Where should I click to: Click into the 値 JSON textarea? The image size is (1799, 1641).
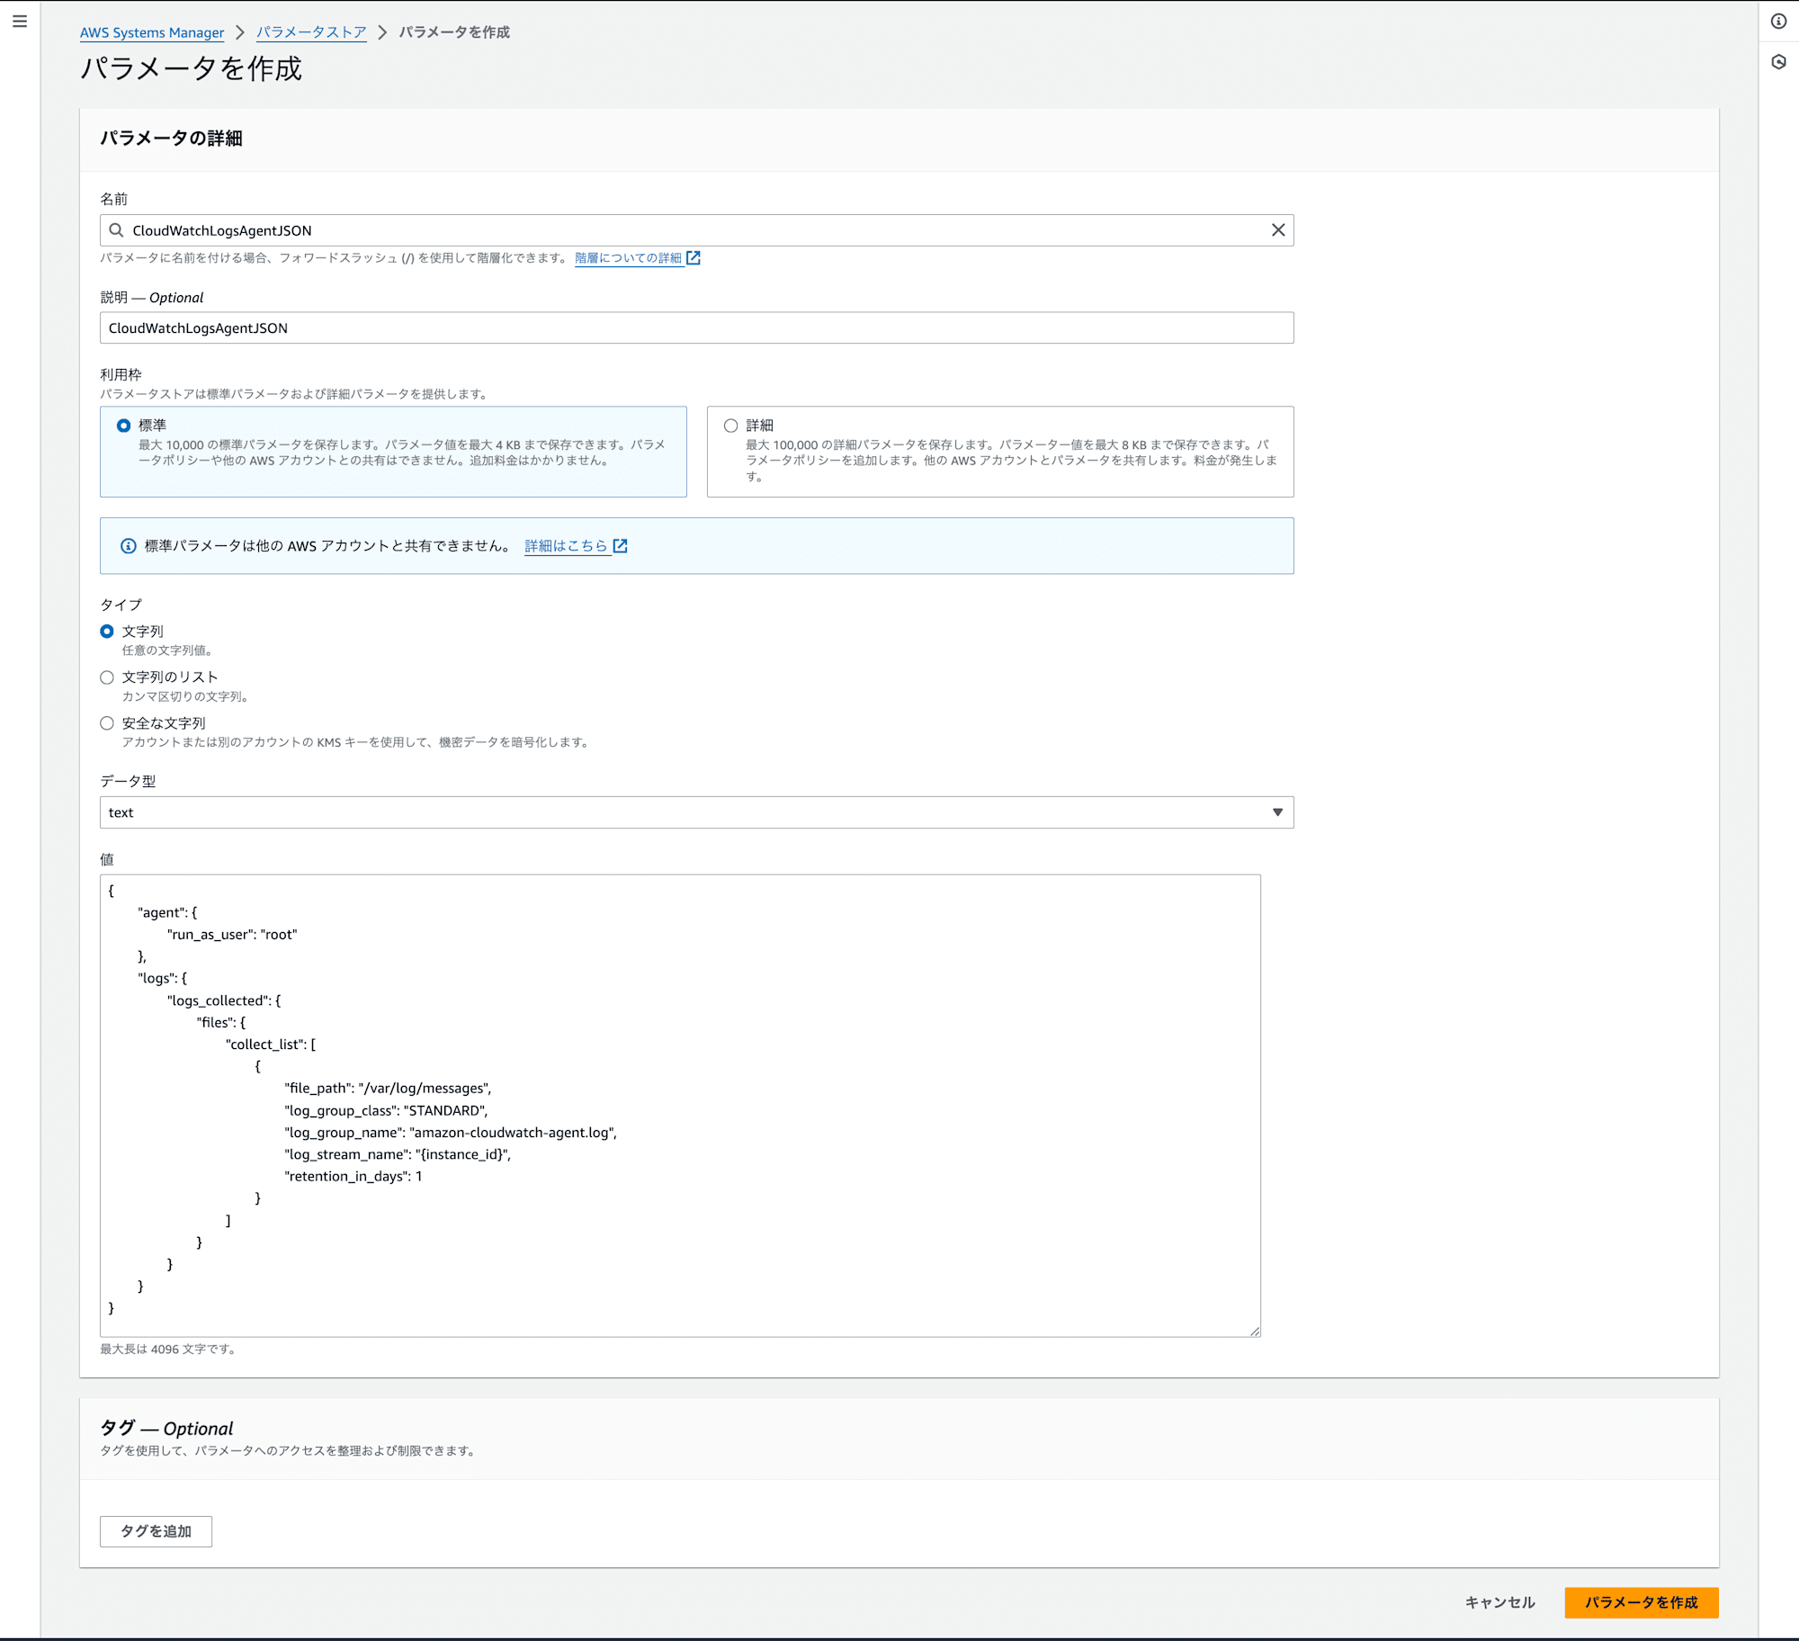pyautogui.click(x=680, y=1106)
